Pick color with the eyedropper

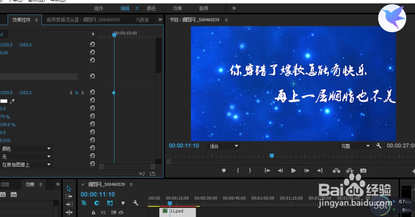click(12, 101)
